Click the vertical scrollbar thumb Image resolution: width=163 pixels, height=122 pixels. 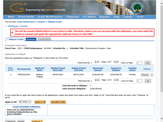[x=161, y=49]
